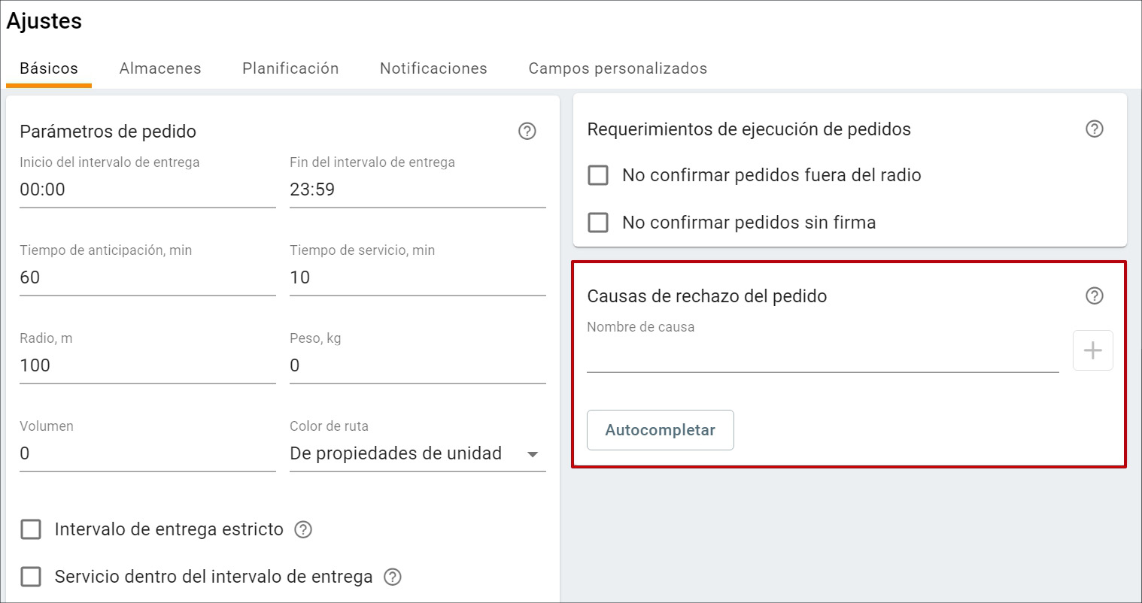This screenshot has width=1142, height=603.
Task: Click the Radio, m input field
Action: [x=147, y=365]
